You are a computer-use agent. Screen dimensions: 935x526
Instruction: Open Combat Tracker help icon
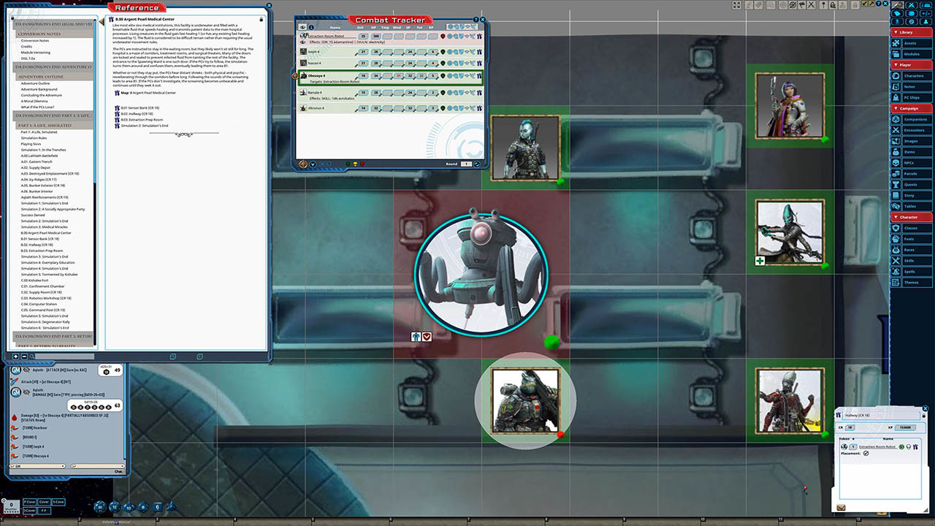476,20
